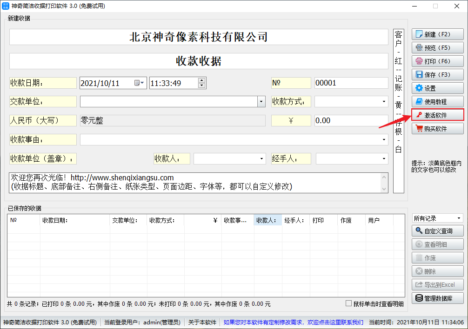
Task: Click the 作废 void receipt button
Action: (x=438, y=258)
